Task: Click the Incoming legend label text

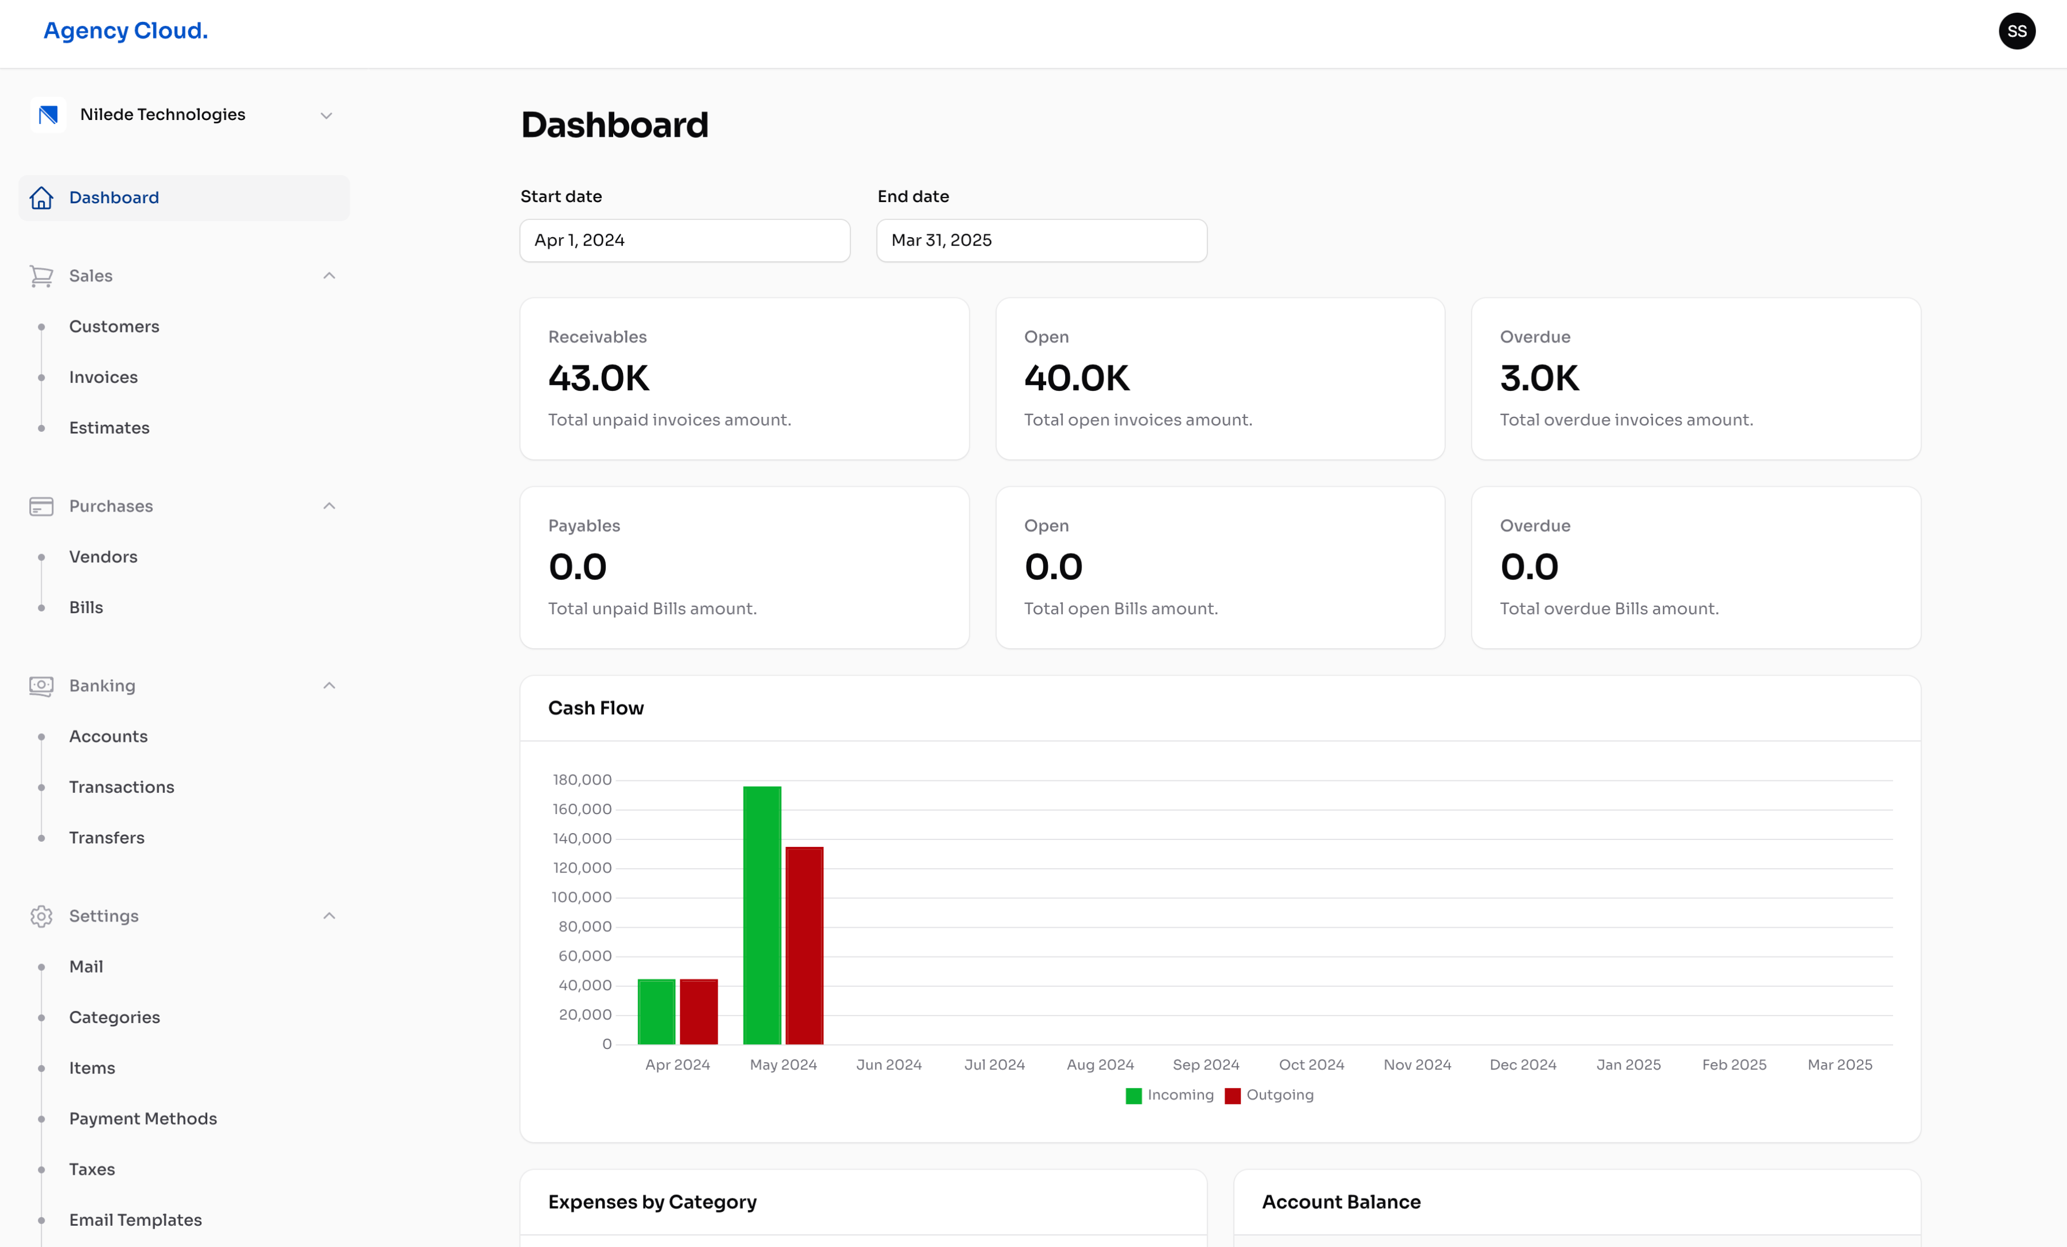Action: (1180, 1095)
